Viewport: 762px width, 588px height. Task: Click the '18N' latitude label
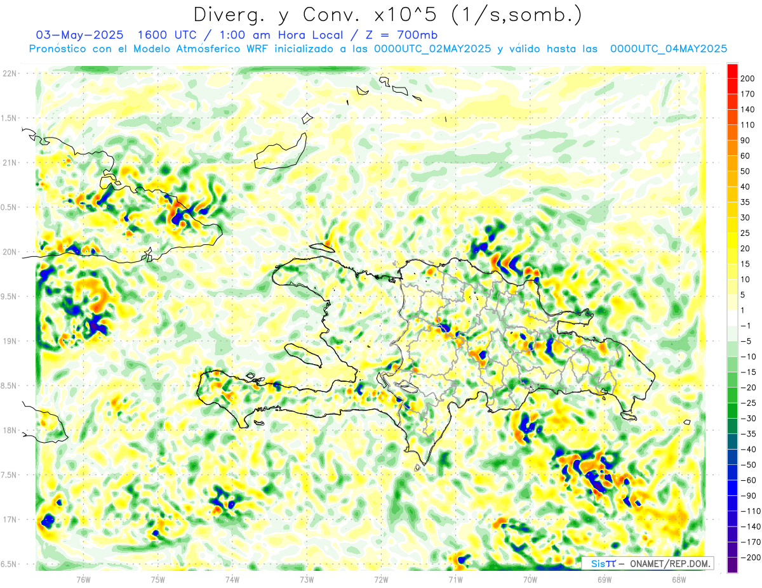9,430
